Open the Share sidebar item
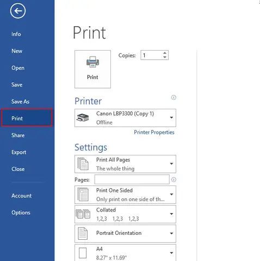260x261 pixels. 18,135
